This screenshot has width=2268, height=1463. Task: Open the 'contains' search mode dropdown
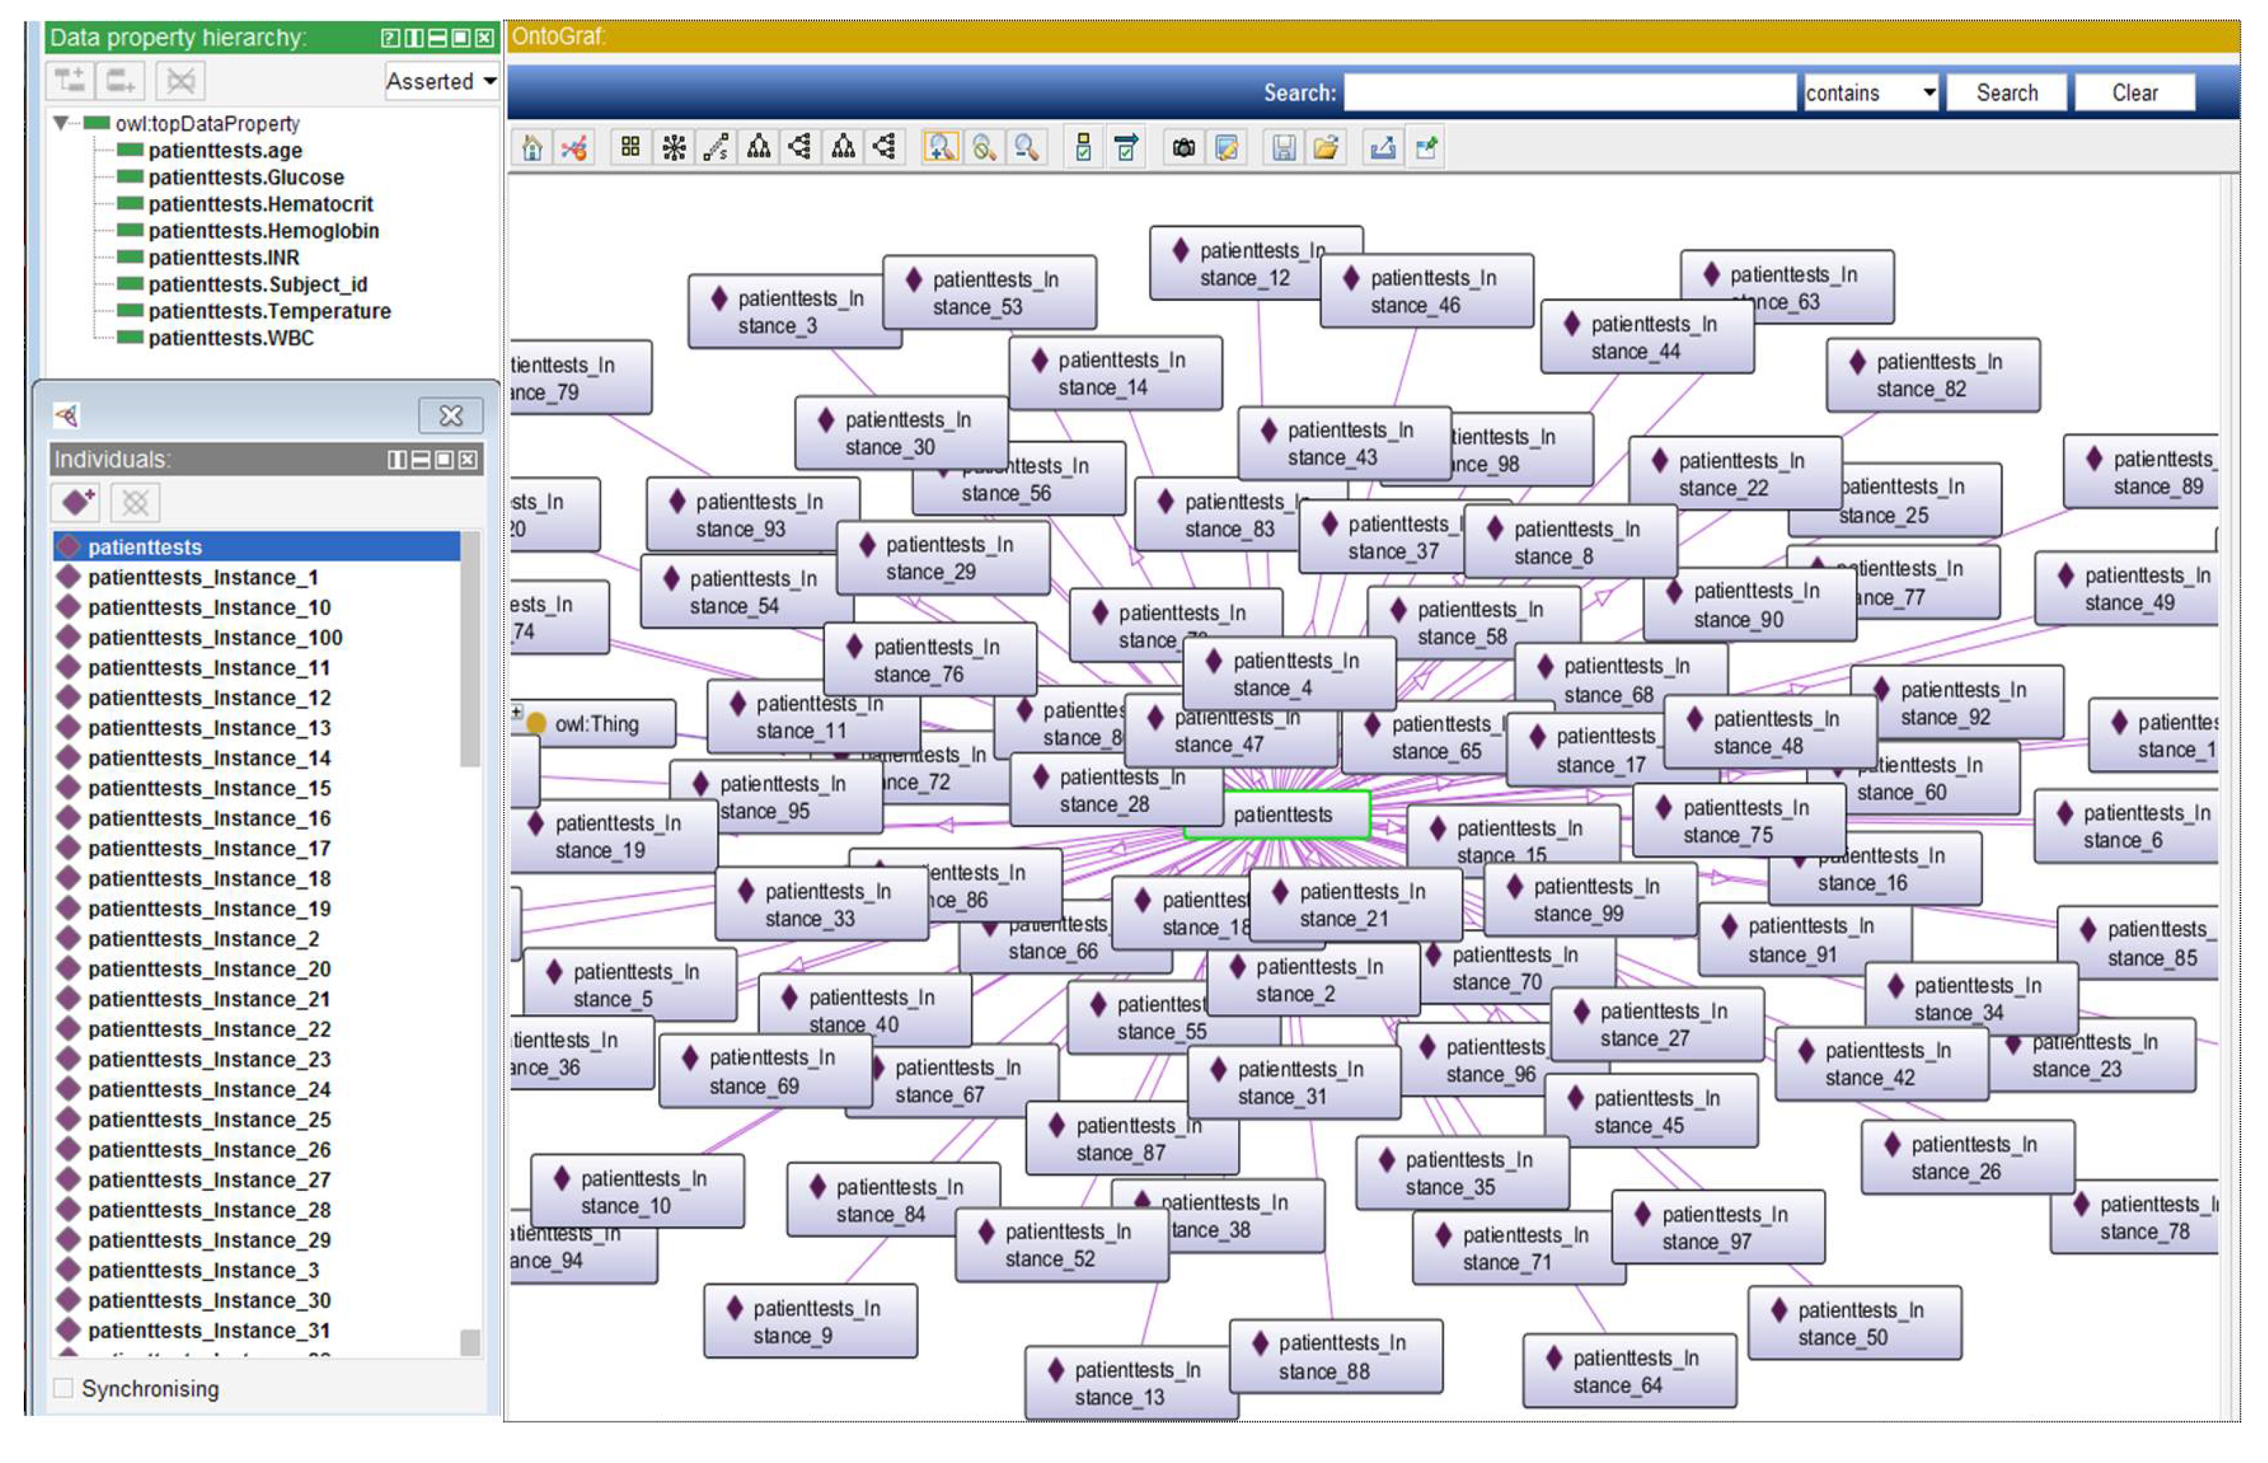coord(1869,93)
